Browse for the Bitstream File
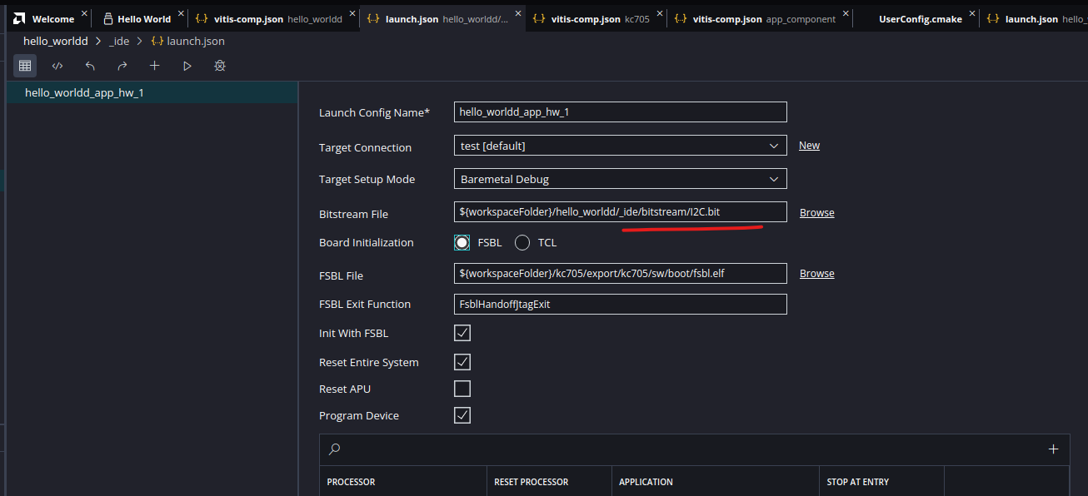1088x496 pixels. click(x=816, y=212)
